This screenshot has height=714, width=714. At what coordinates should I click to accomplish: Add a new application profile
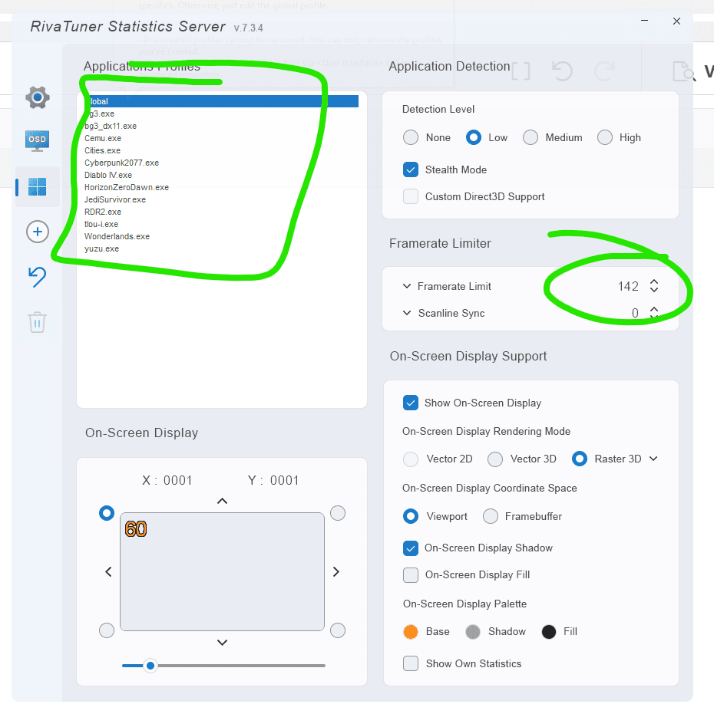[38, 232]
